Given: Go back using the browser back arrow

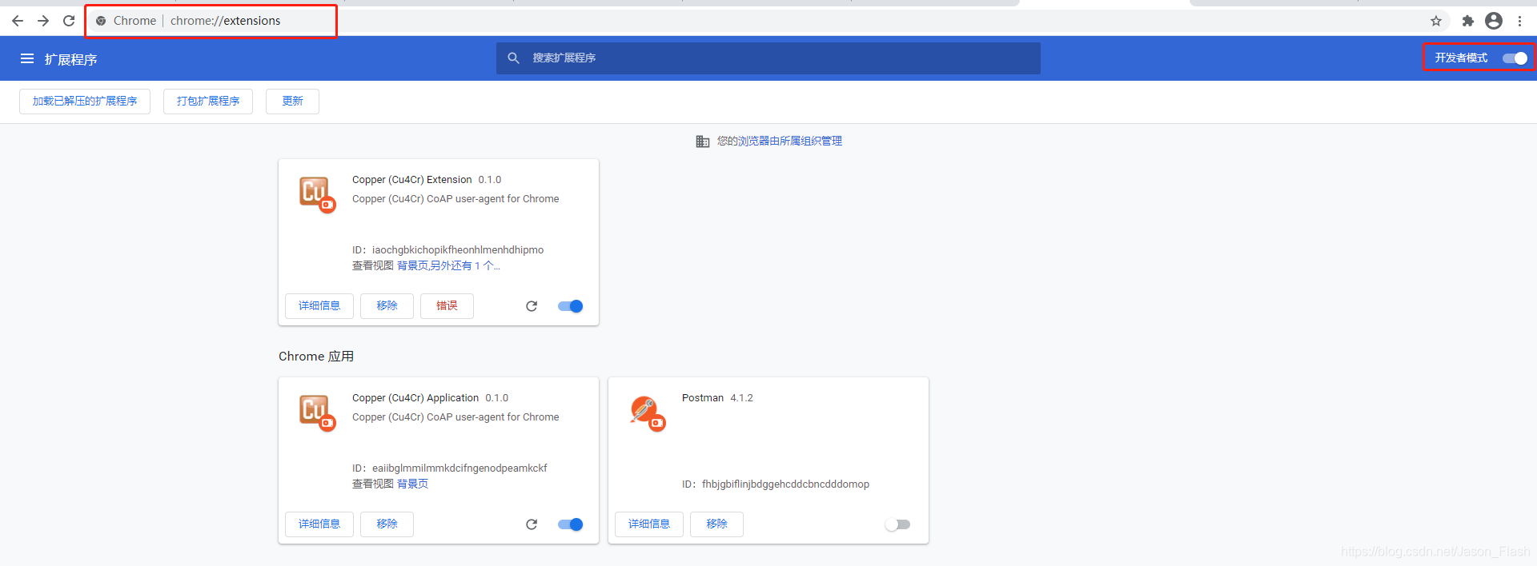Looking at the screenshot, I should pos(18,21).
